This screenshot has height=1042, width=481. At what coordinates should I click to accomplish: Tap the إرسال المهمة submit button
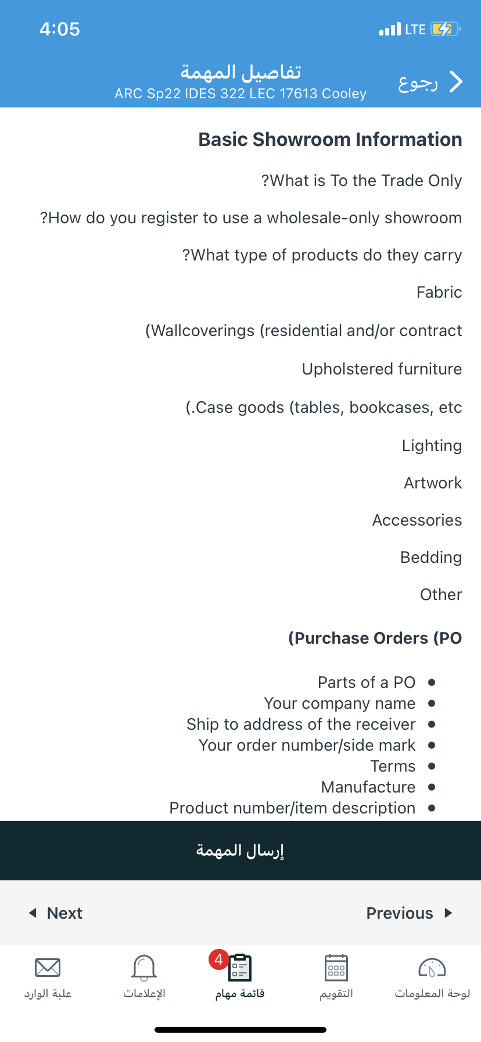240,851
